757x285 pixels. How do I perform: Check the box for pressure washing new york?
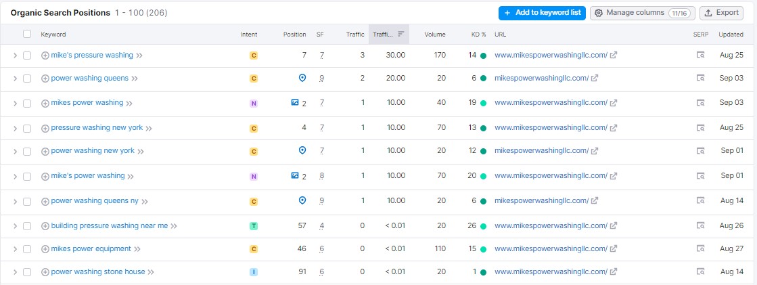pyautogui.click(x=27, y=128)
